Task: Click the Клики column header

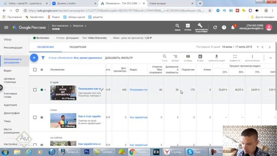Action: (207, 69)
